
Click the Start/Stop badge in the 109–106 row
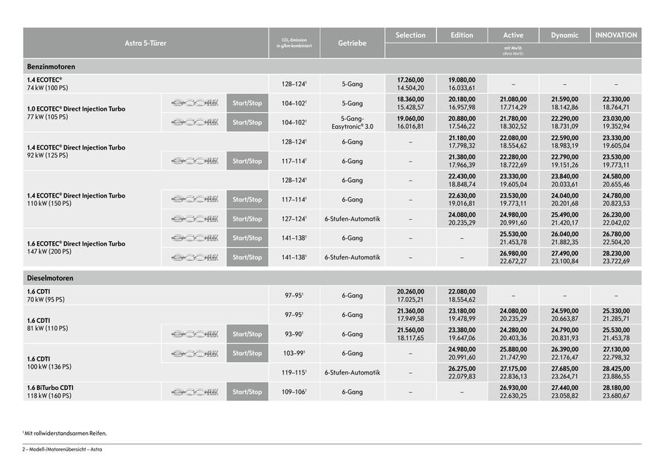click(247, 392)
